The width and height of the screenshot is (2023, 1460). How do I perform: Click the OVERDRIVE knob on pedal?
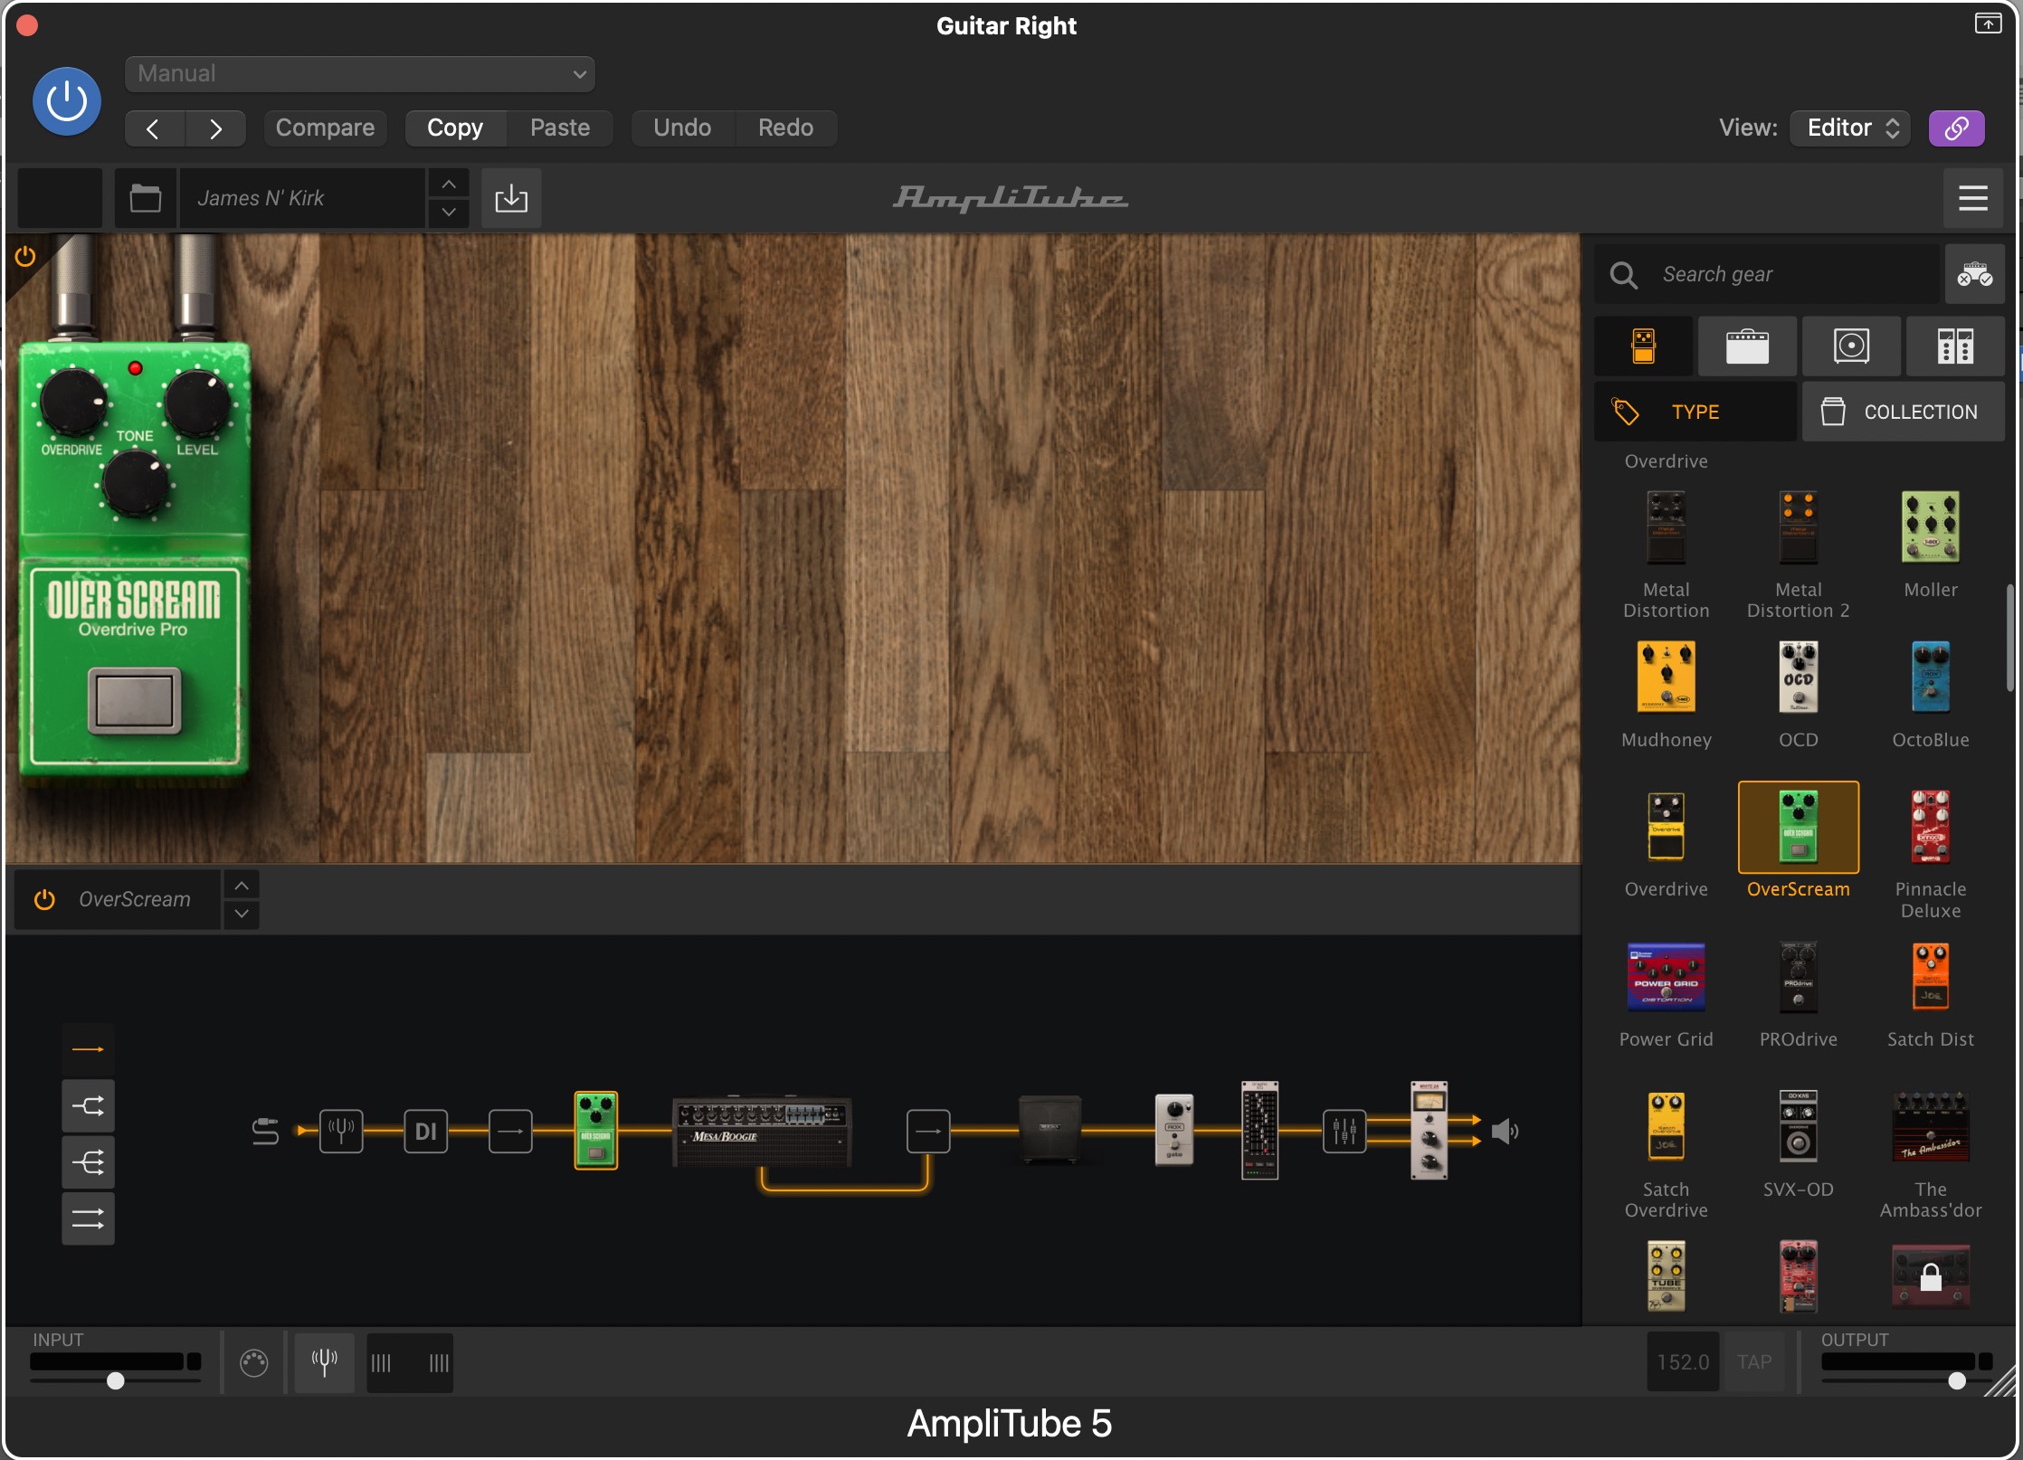tap(72, 402)
